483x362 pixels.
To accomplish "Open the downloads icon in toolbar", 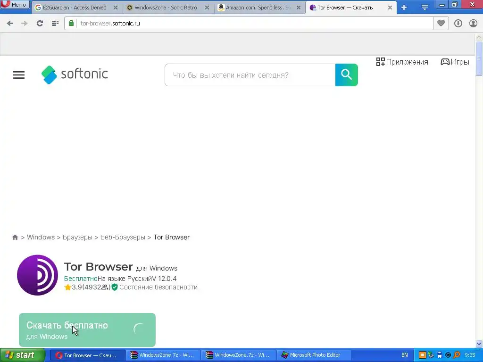I will coord(458,24).
